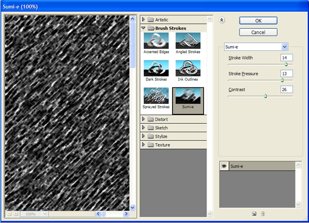Expand the Artistic category triangle
The image size is (309, 223).
(144, 20)
